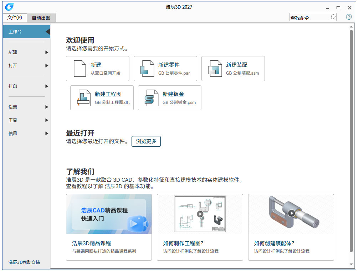Click the 欢迎使用 heading
This screenshot has width=359, height=271.
click(80, 40)
